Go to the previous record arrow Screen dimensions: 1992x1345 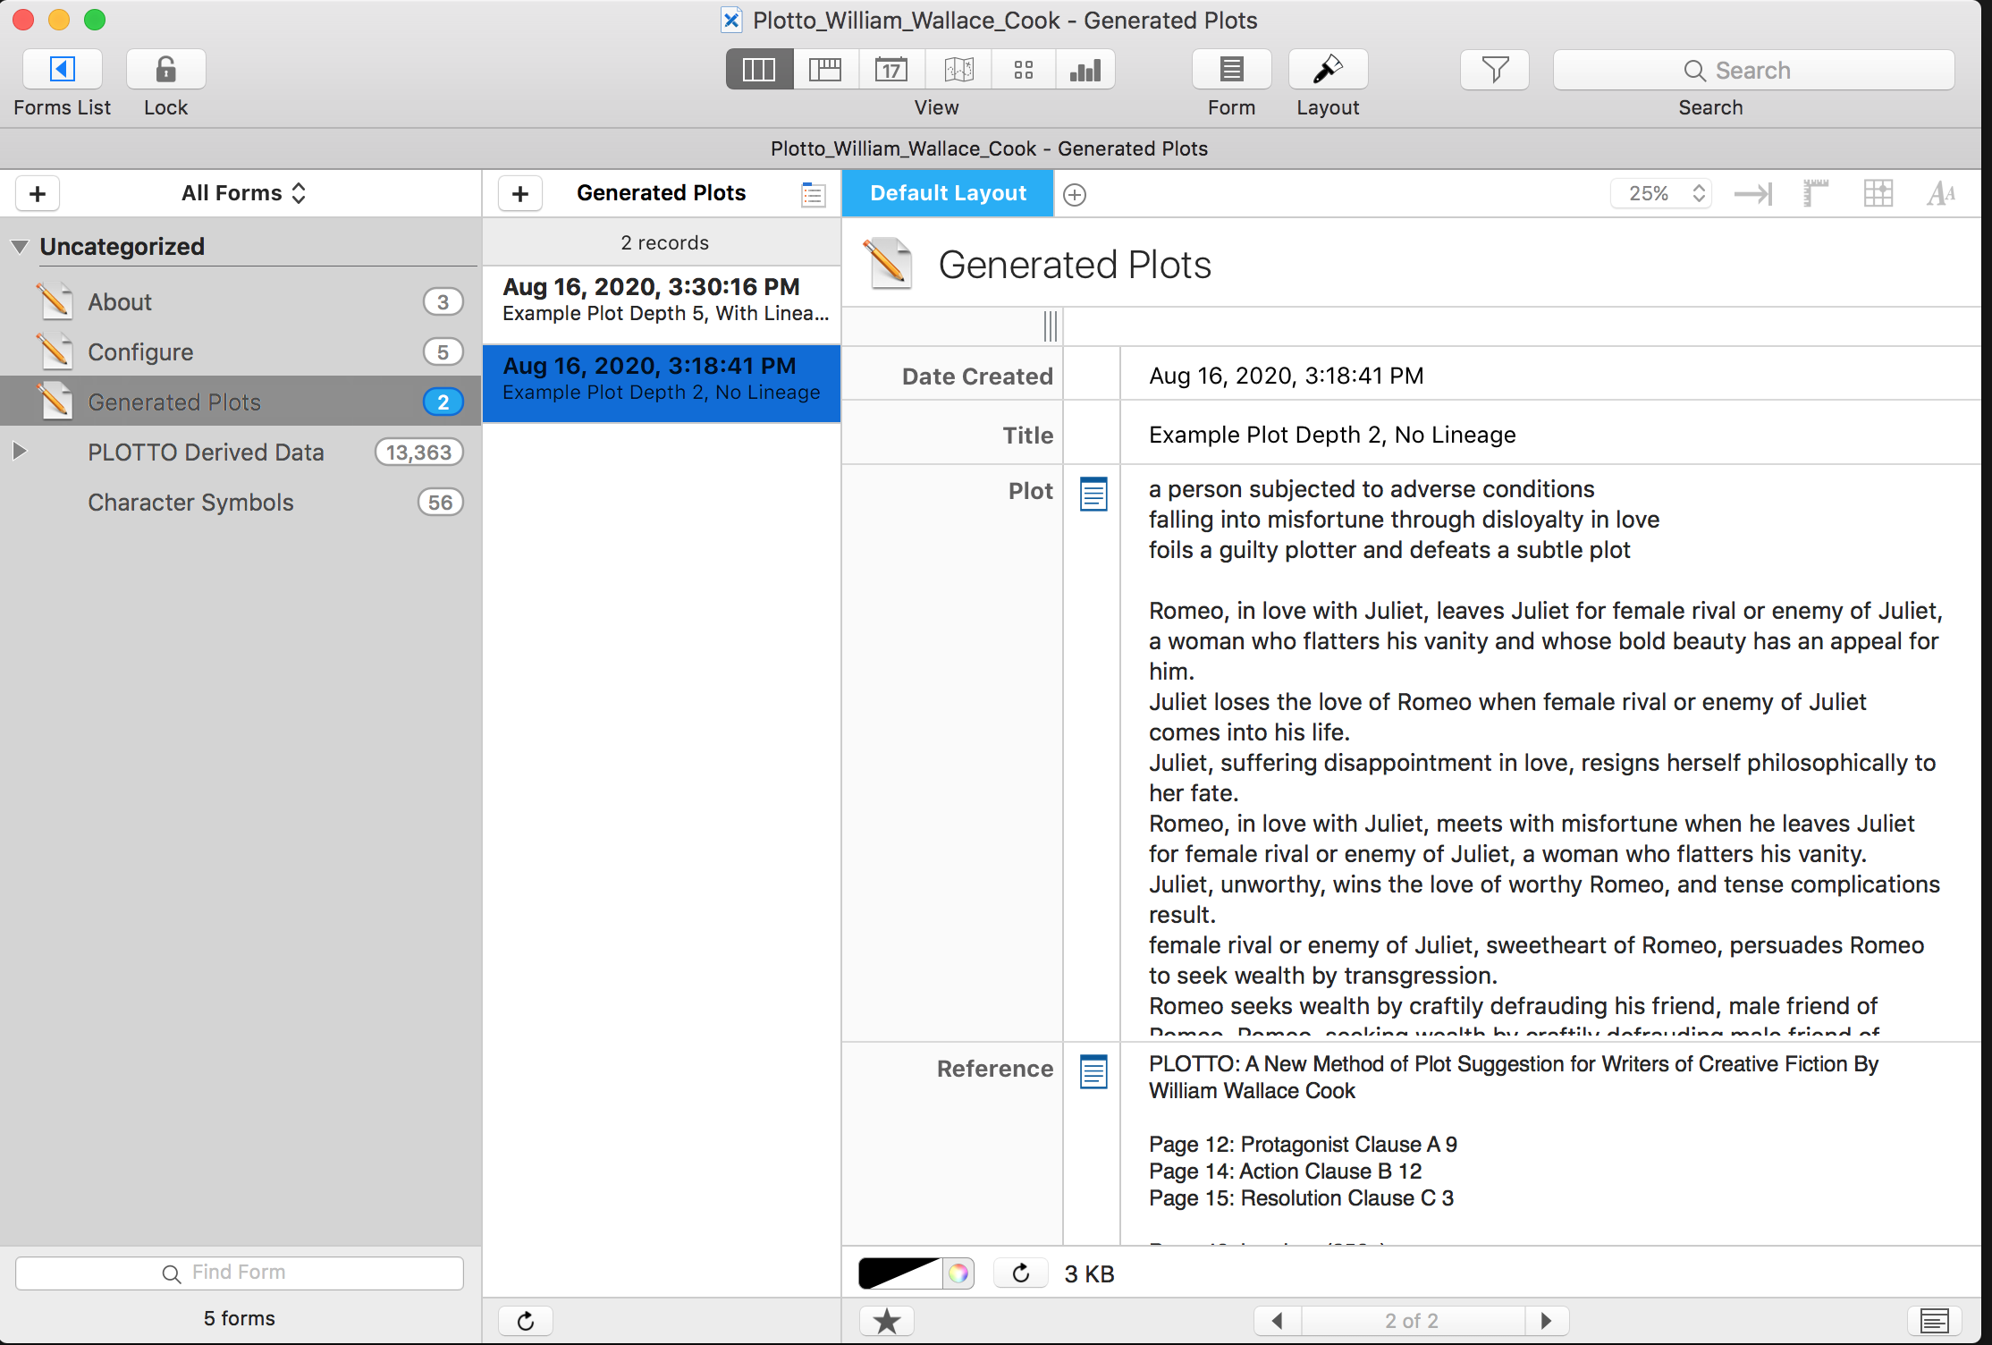[x=1278, y=1321]
